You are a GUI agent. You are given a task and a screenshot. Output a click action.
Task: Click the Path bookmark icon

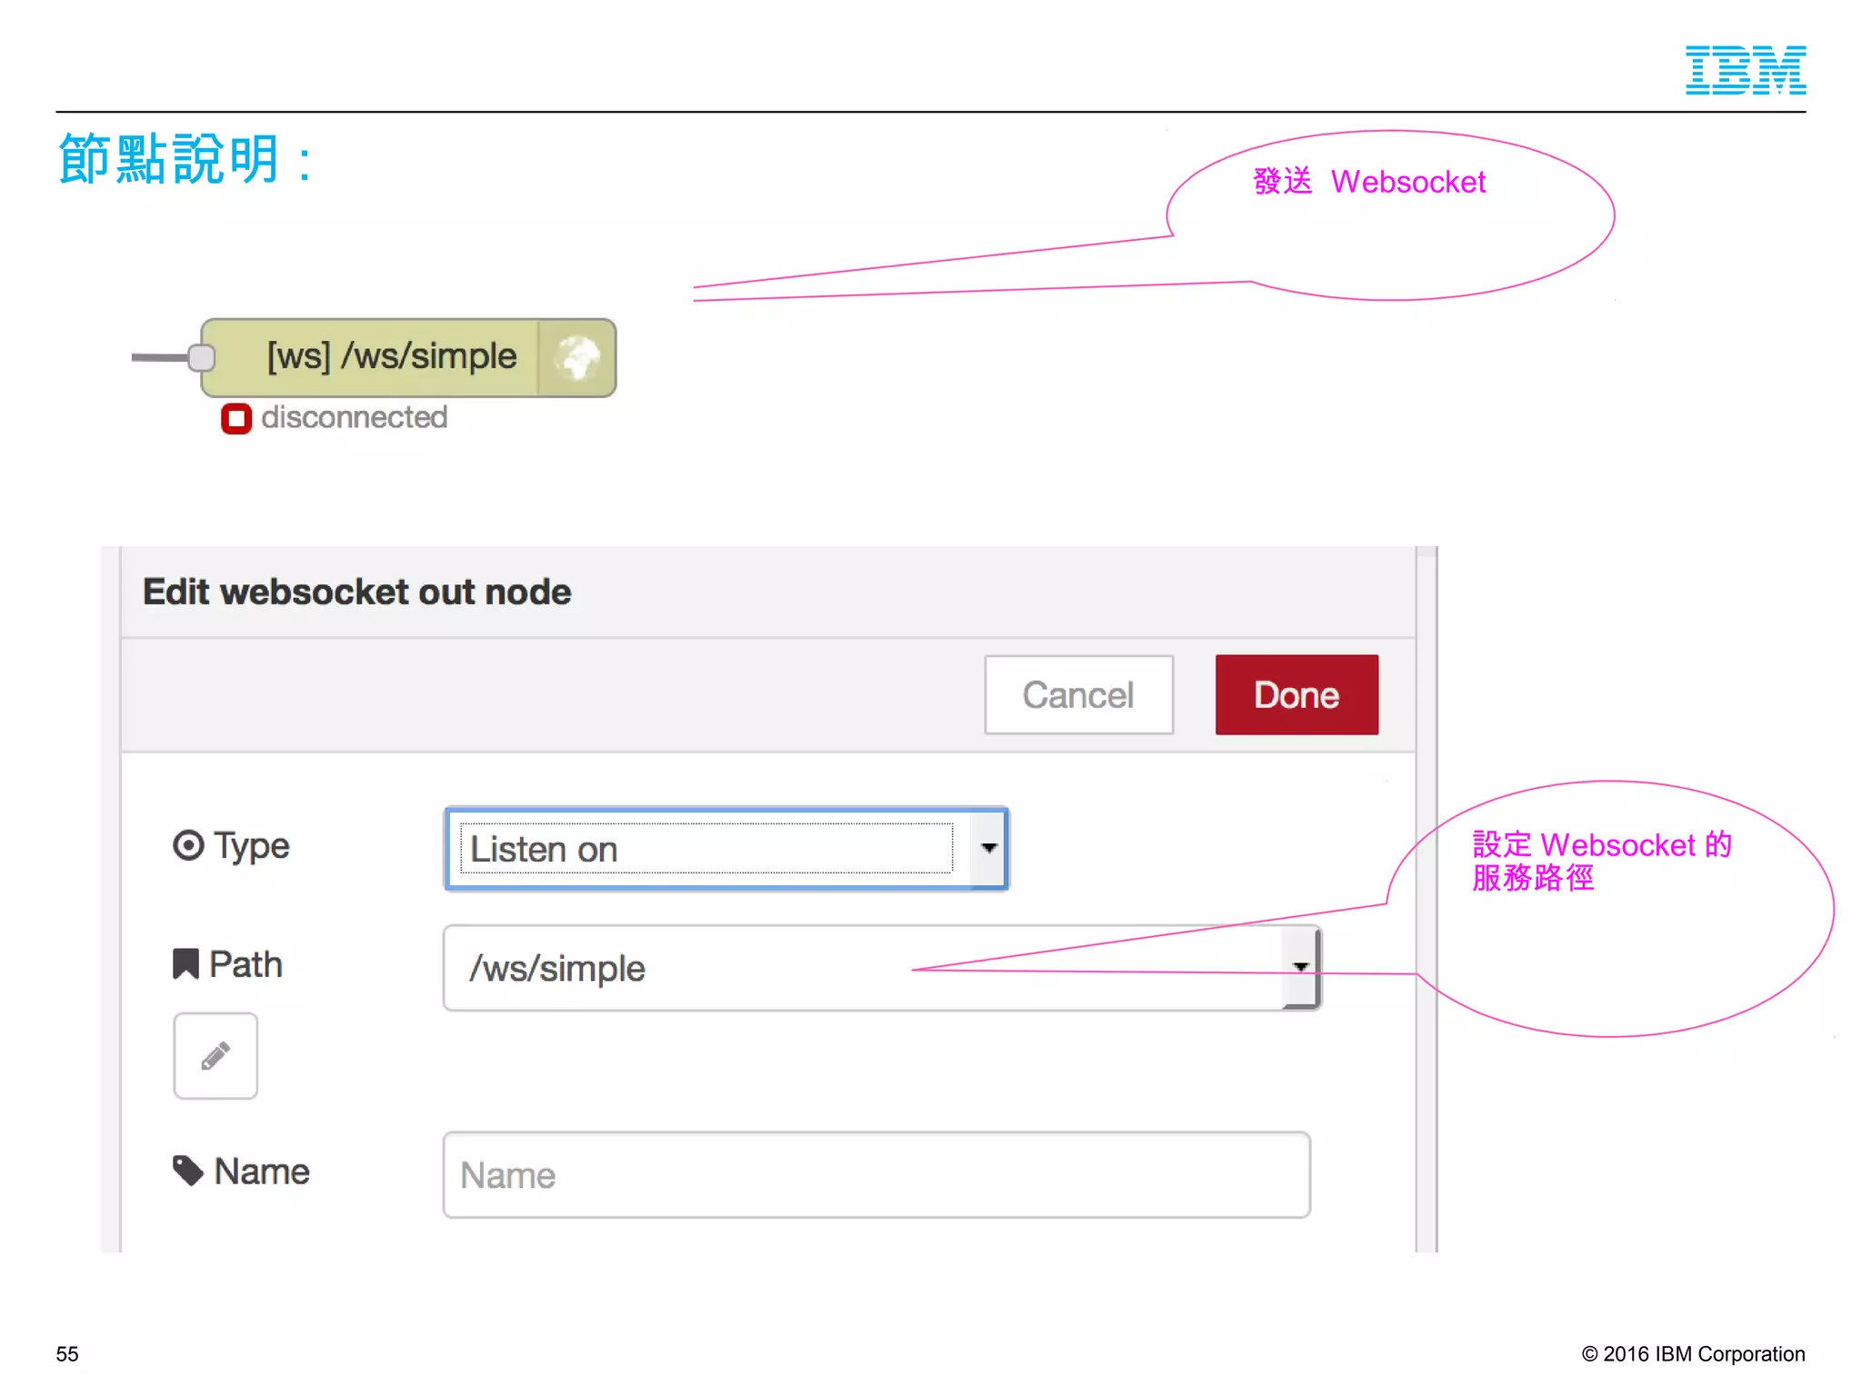(185, 964)
